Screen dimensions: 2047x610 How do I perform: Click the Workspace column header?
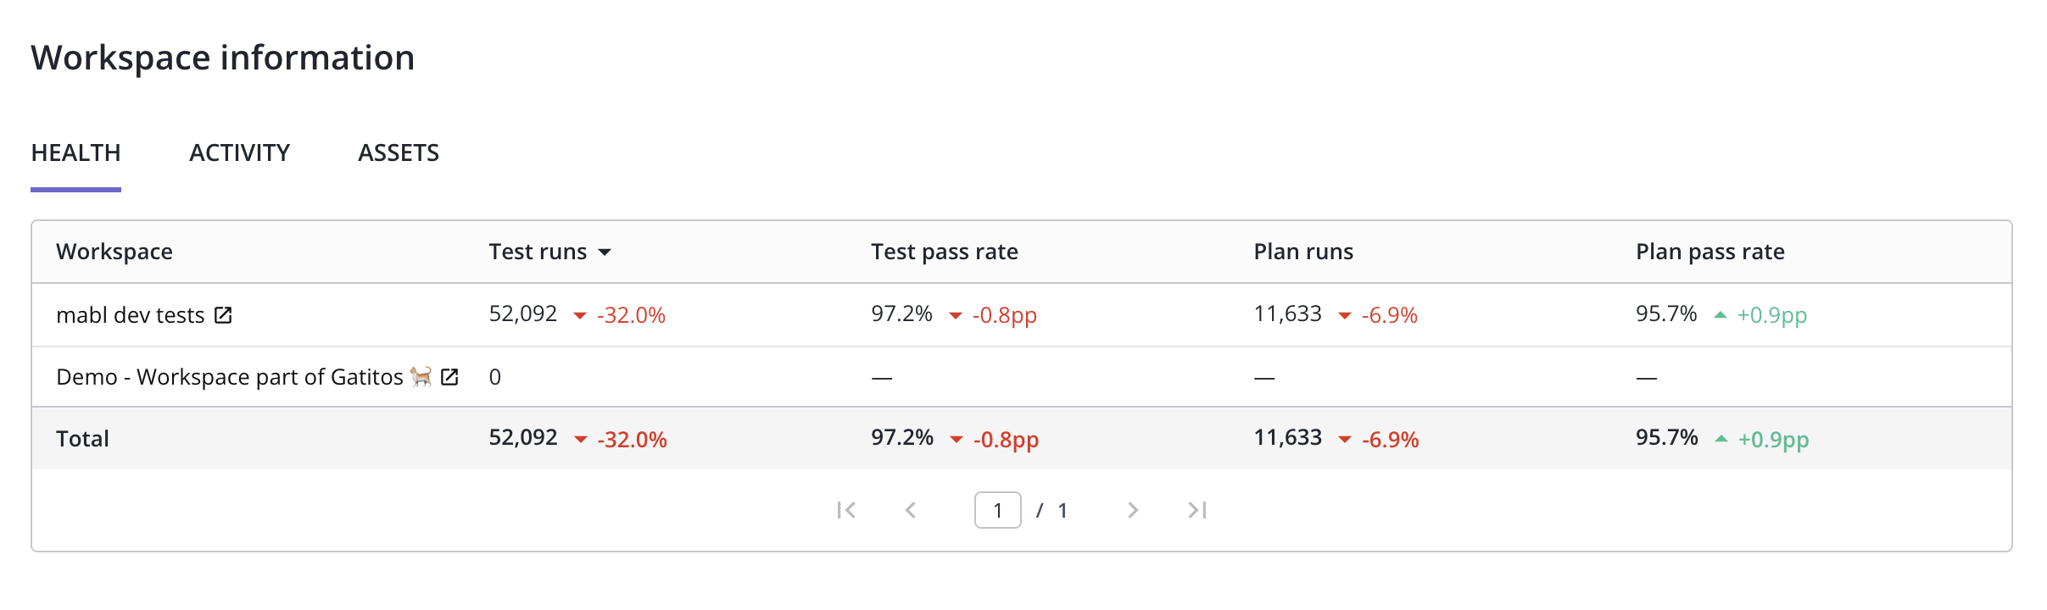114,252
